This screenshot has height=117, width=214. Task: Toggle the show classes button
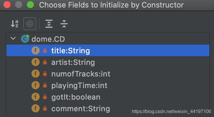(x=30, y=24)
